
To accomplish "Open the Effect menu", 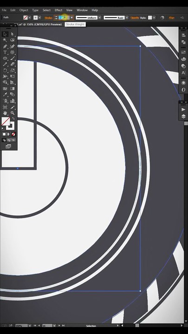I will tap(58, 10).
